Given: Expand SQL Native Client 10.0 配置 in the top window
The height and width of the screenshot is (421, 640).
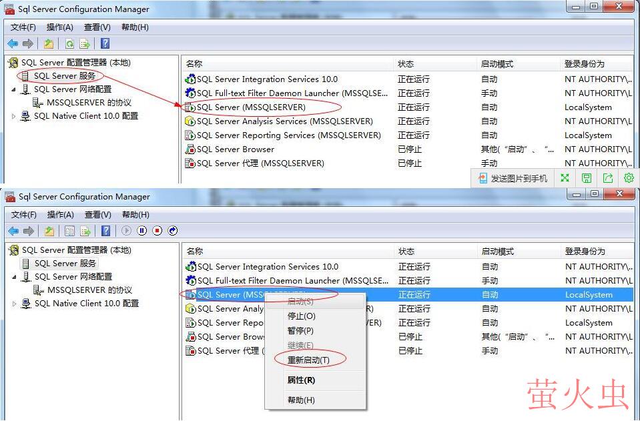Looking at the screenshot, I should point(13,116).
